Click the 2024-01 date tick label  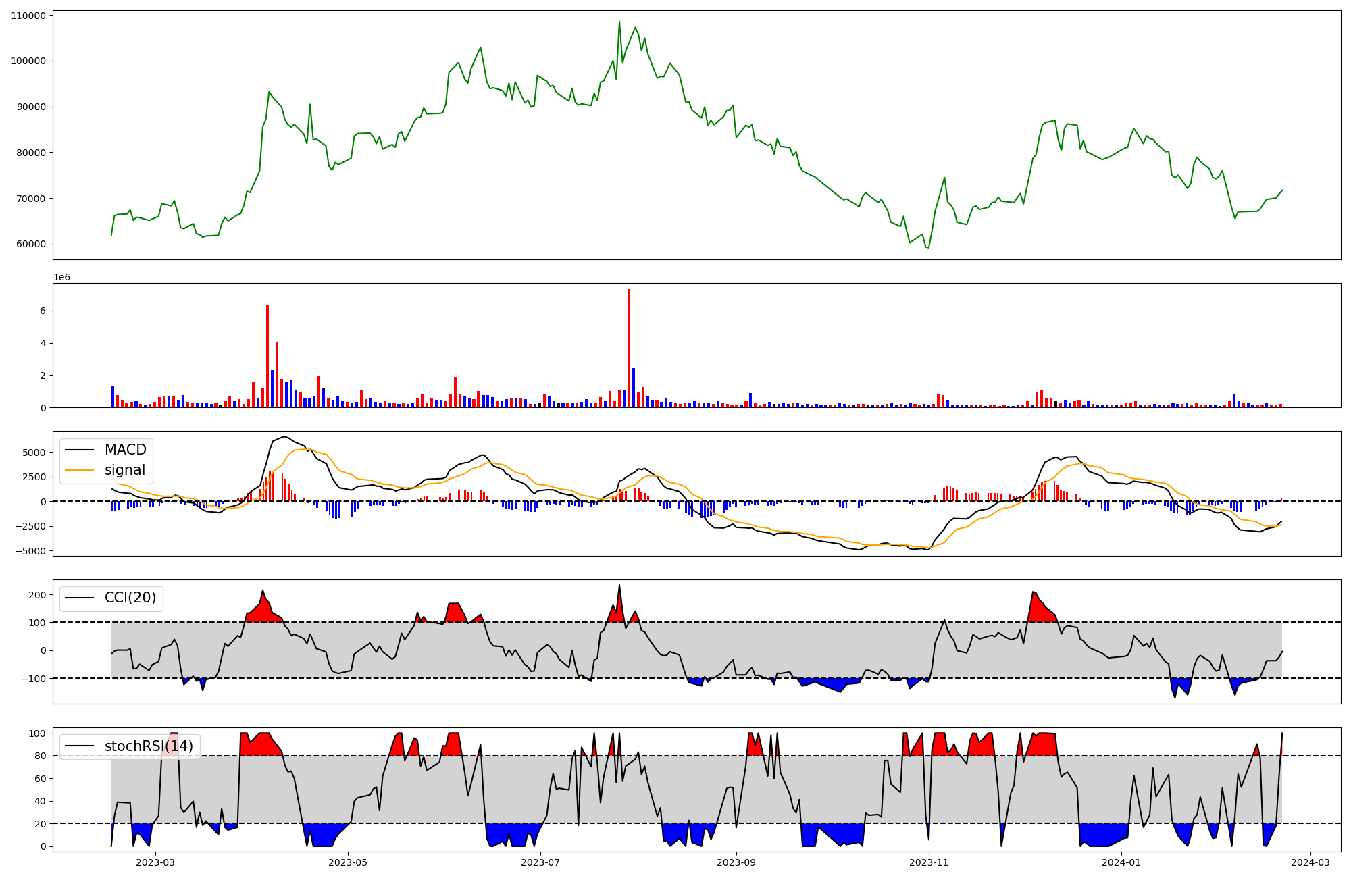pyautogui.click(x=1121, y=862)
